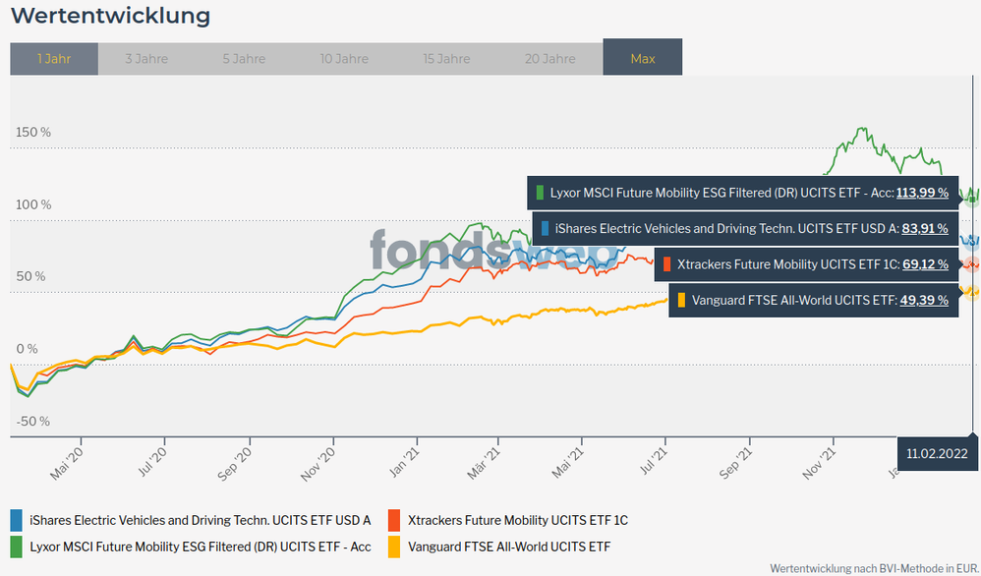981x576 pixels.
Task: Click the 69,12 % Xtrackers tooltip value
Action: pos(925,263)
